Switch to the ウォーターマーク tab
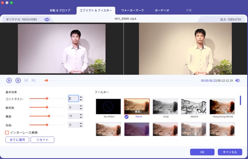Image resolution: width=248 pixels, height=159 pixels. pyautogui.click(x=133, y=11)
